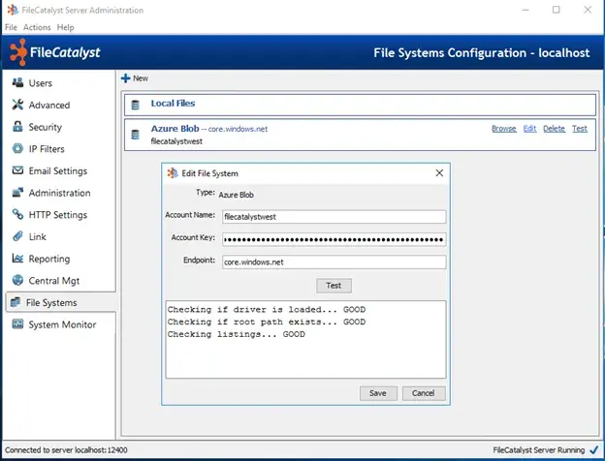Image resolution: width=605 pixels, height=461 pixels.
Task: Click the Users sidebar icon
Action: click(17, 82)
